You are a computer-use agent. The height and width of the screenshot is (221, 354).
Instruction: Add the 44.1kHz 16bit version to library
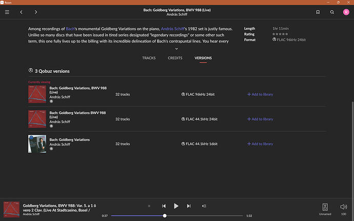(260, 144)
